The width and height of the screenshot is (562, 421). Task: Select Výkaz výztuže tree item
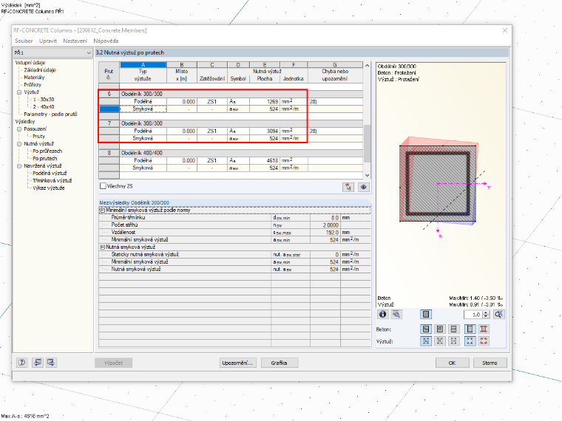[x=48, y=188]
